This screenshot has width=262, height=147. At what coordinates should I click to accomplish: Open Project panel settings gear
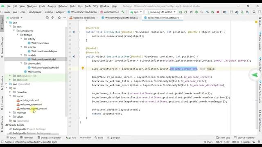pos(59,18)
